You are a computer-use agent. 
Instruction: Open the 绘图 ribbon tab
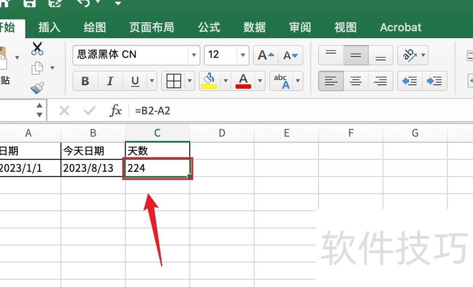[95, 27]
